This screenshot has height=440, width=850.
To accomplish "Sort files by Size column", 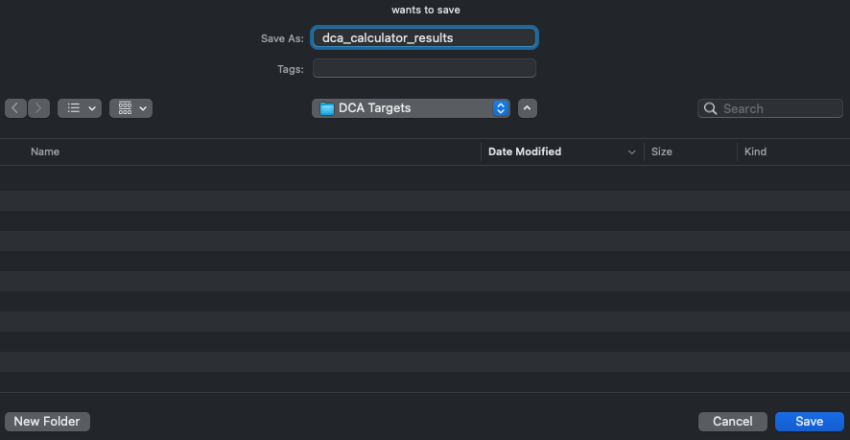I will point(662,151).
